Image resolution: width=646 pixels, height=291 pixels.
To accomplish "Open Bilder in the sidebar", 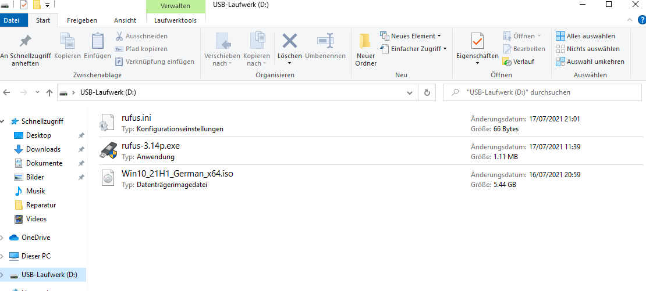I will click(x=35, y=177).
